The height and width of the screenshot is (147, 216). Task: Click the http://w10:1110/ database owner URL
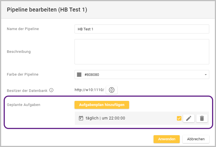click(89, 90)
